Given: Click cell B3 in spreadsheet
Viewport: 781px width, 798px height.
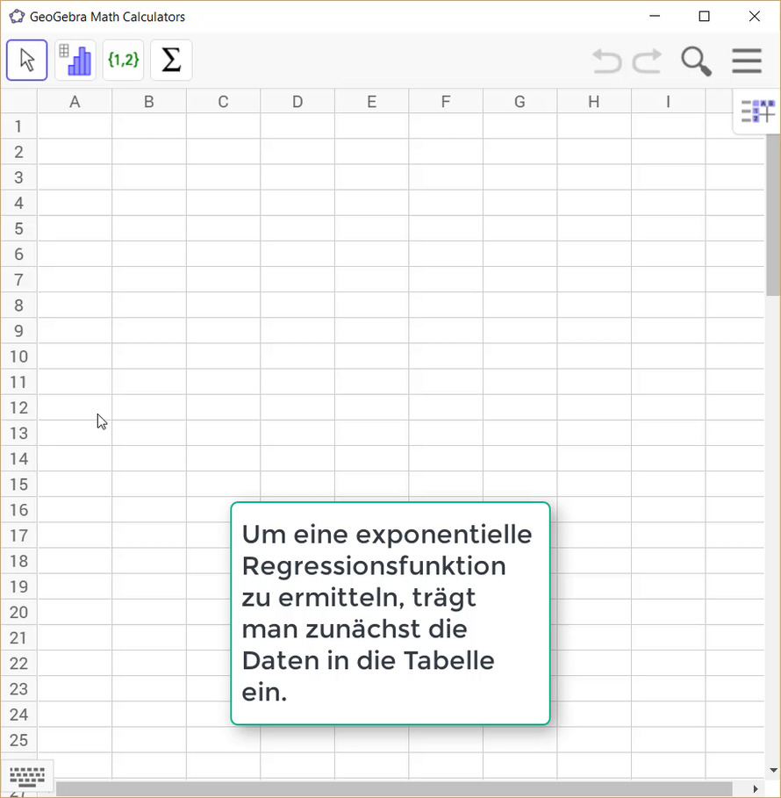Looking at the screenshot, I should (149, 177).
